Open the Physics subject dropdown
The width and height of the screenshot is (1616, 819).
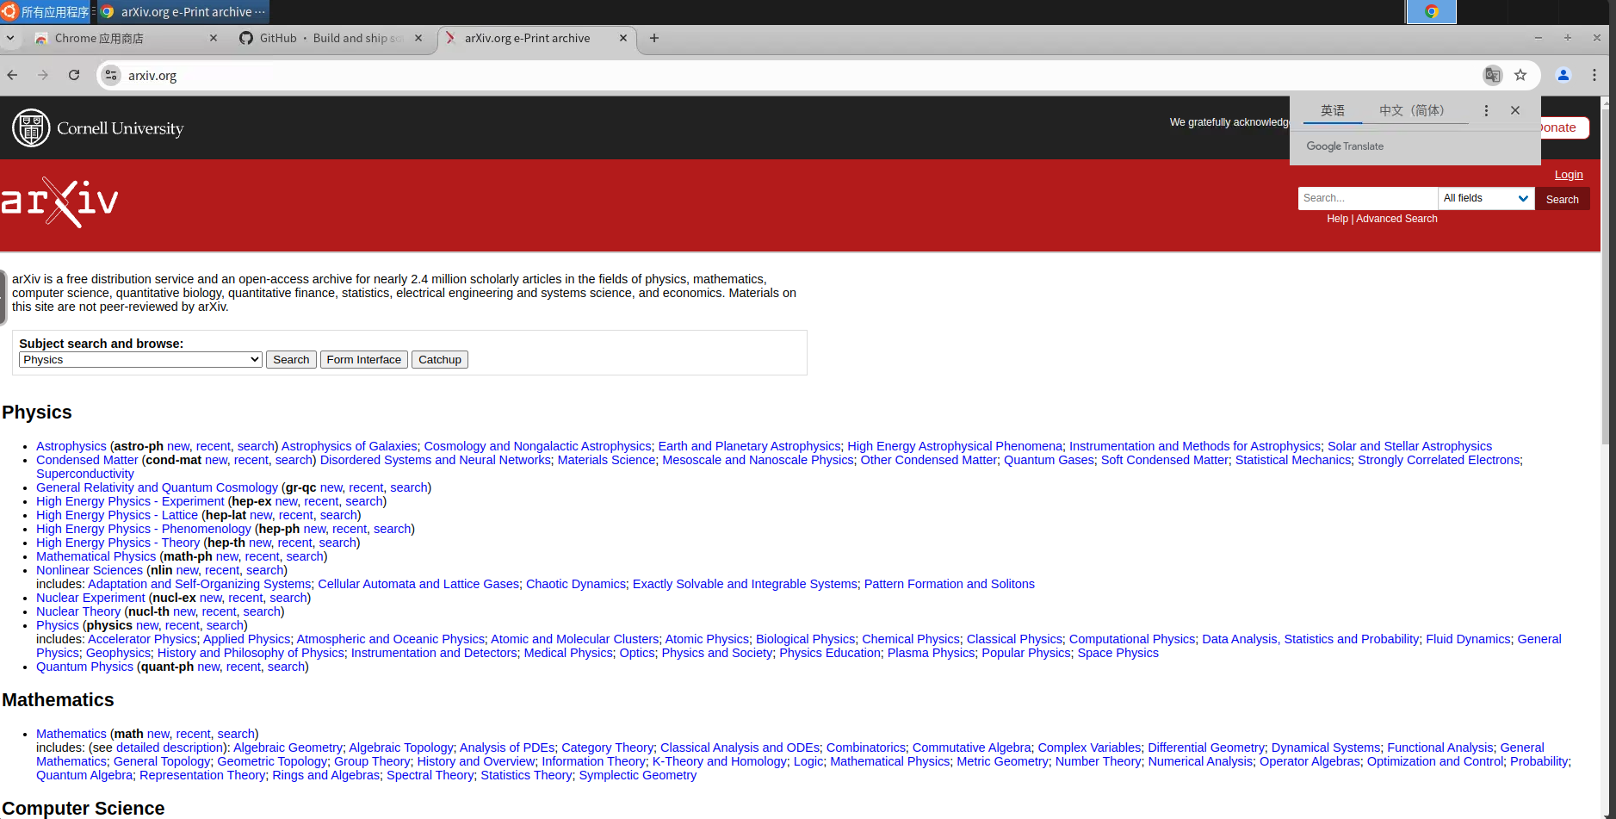click(x=140, y=360)
